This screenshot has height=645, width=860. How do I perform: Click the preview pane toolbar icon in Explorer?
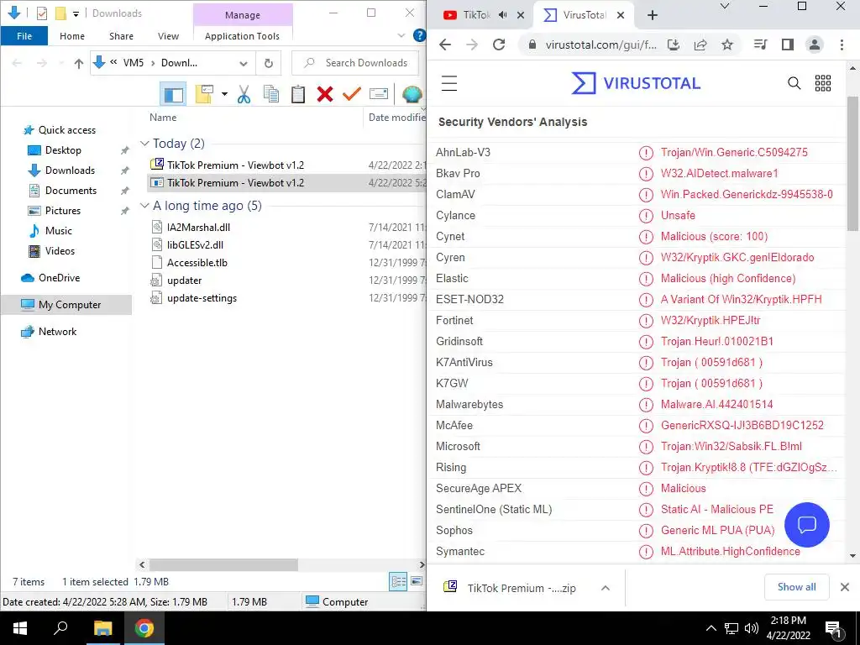coord(174,94)
